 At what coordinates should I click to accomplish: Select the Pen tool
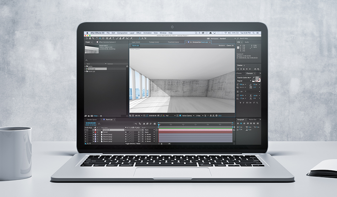[110, 38]
